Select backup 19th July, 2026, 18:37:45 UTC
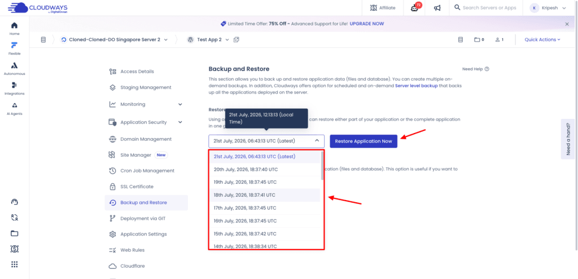Viewport: 578px width, 279px height. [265, 182]
